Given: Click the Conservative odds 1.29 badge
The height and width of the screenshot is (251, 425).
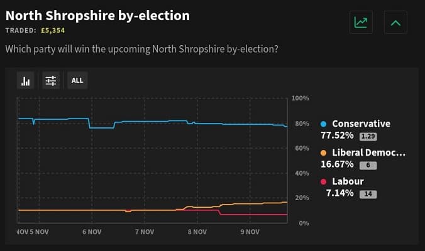Looking at the screenshot, I should click(368, 136).
